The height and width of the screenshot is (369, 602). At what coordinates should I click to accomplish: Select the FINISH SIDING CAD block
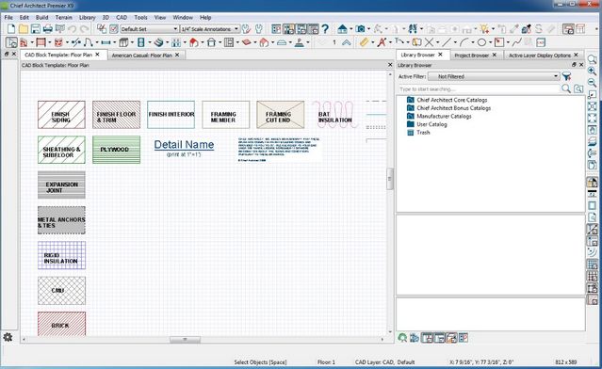click(x=61, y=114)
